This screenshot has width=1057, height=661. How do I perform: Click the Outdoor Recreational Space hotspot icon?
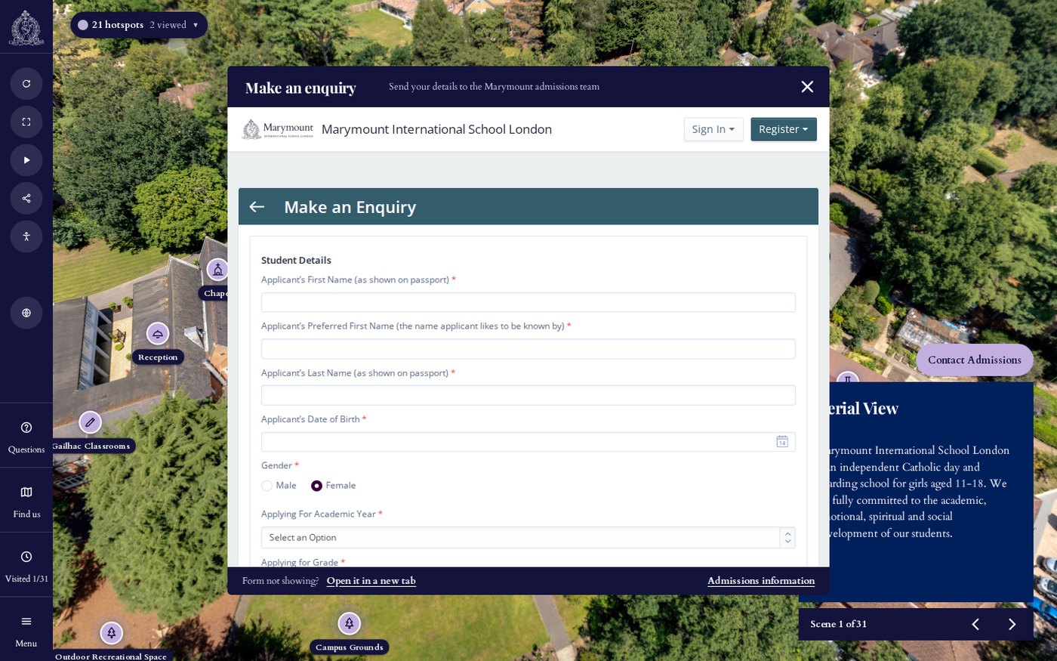click(x=111, y=633)
